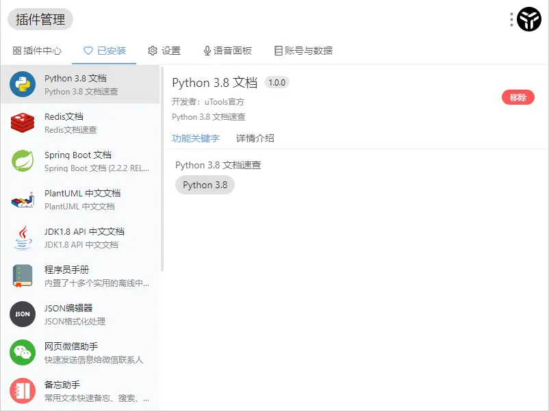Image resolution: width=549 pixels, height=412 pixels.
Task: Click the Redis文档 red cube icon
Action: pos(23,123)
